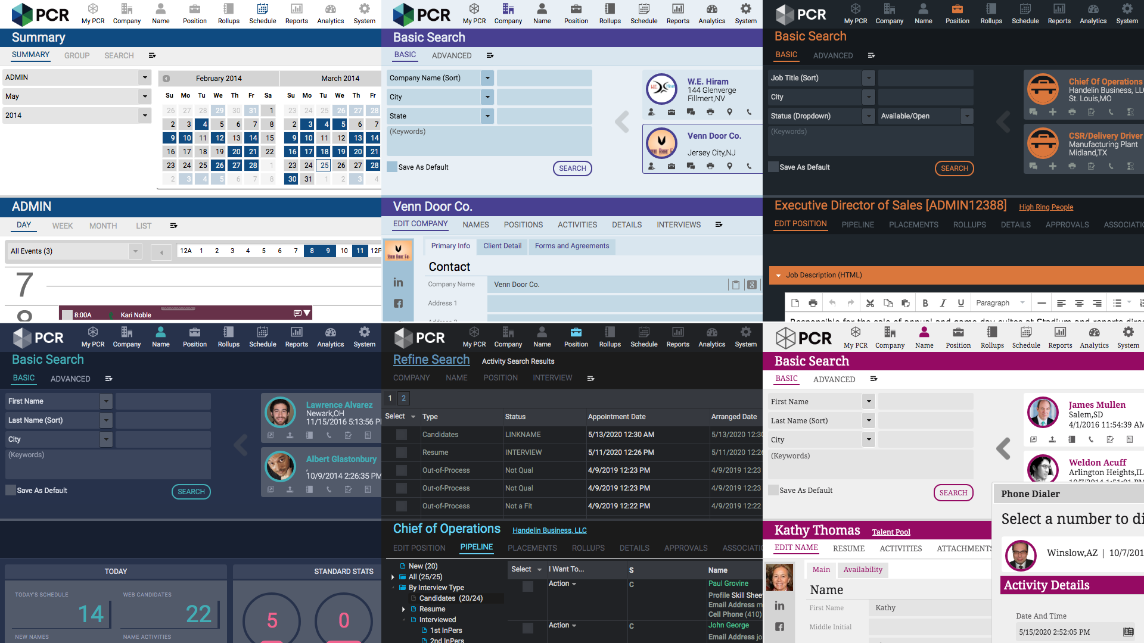Click center-align icon in Job Description editor
1144x643 pixels.
(1078, 303)
